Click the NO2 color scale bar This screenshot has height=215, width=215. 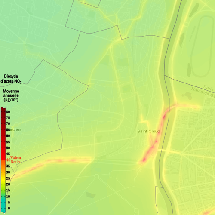(x=3, y=160)
